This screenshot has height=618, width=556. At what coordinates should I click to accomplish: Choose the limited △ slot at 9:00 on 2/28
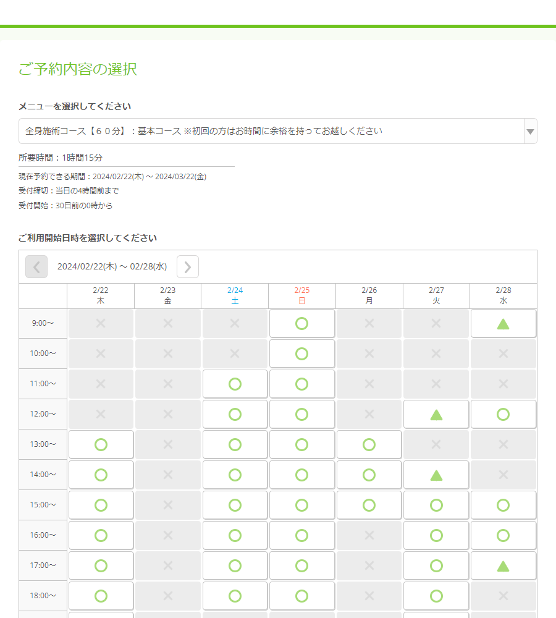(503, 323)
